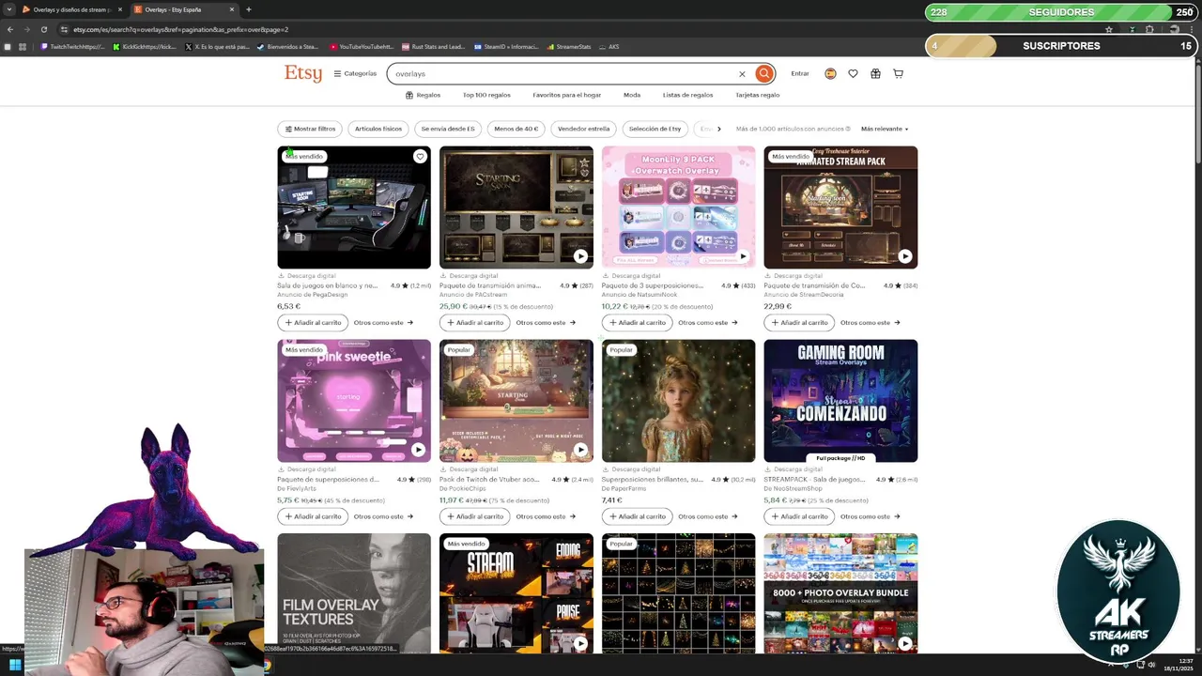
Task: Open the Sala de juegos en blanco thumbnail
Action: coord(354,207)
